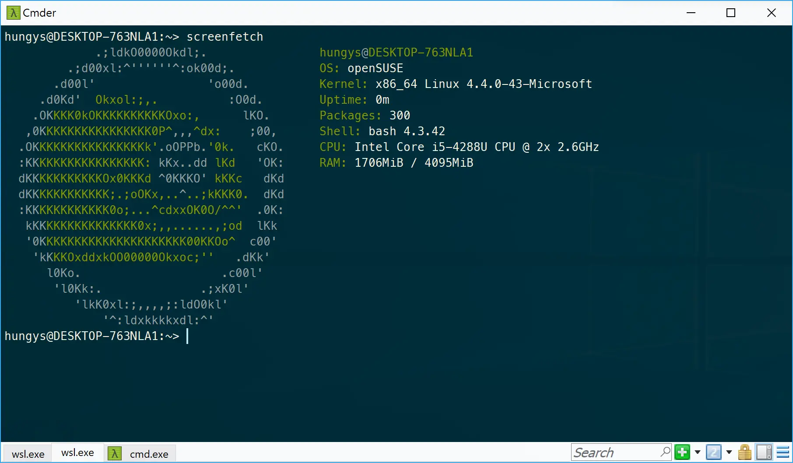
Task: Switch to the cmd.exe tab
Action: pos(140,454)
